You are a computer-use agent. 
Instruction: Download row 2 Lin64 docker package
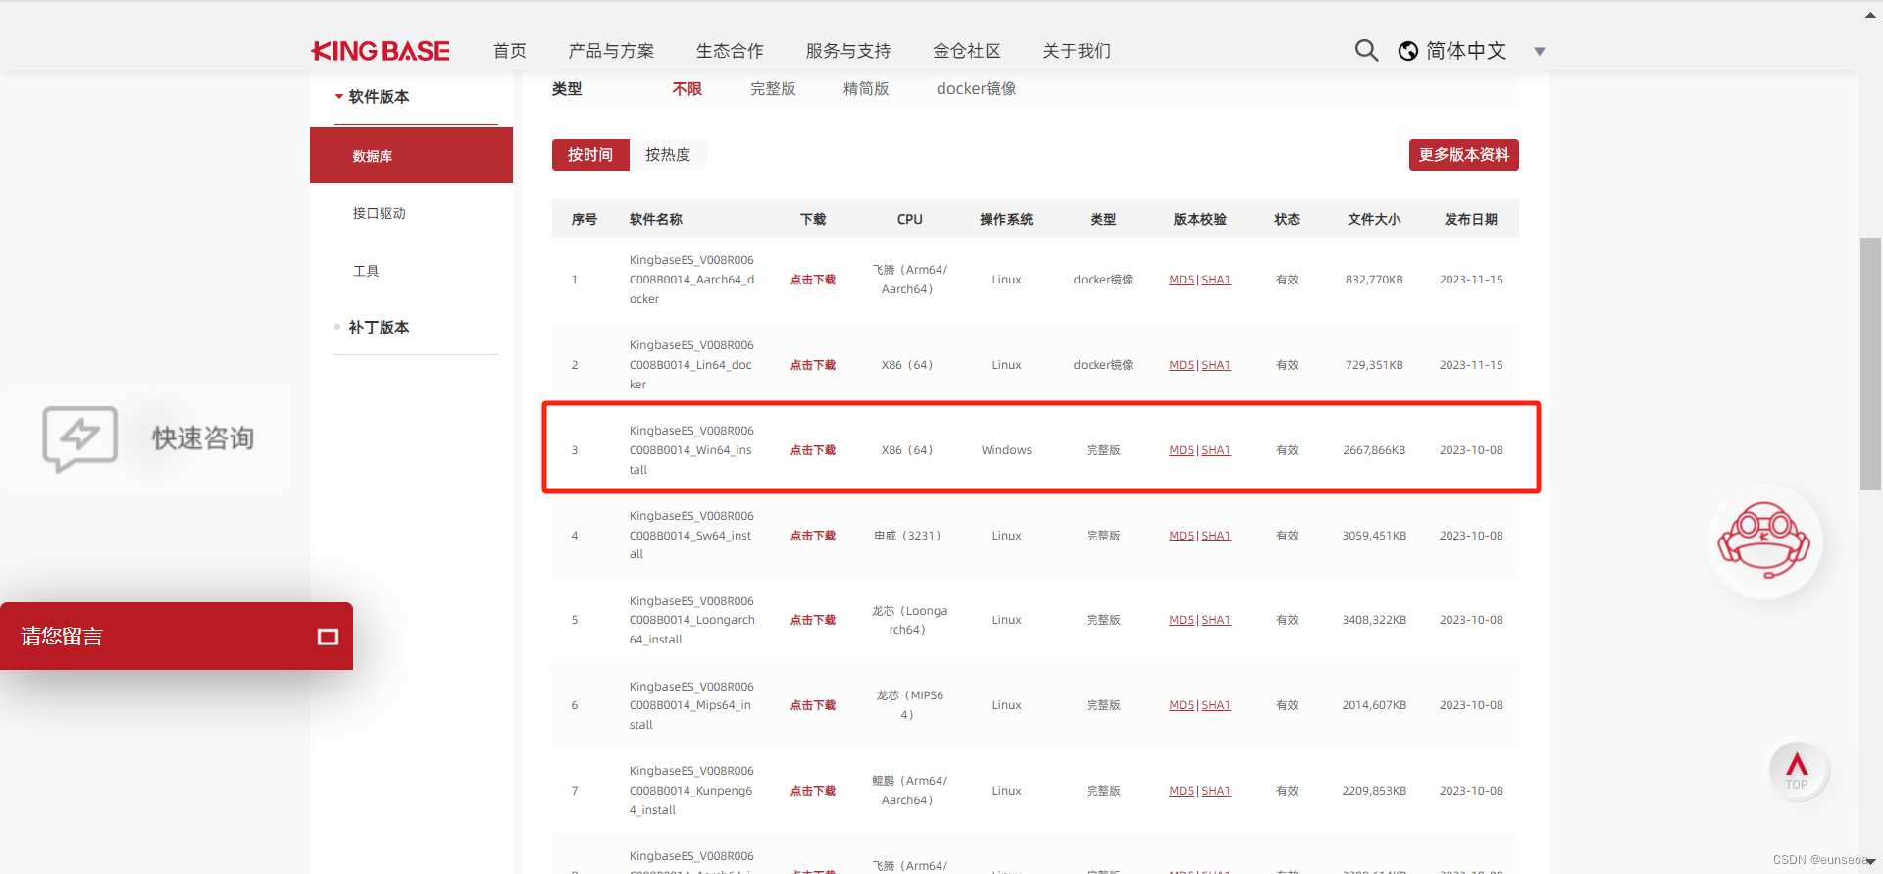pos(813,365)
